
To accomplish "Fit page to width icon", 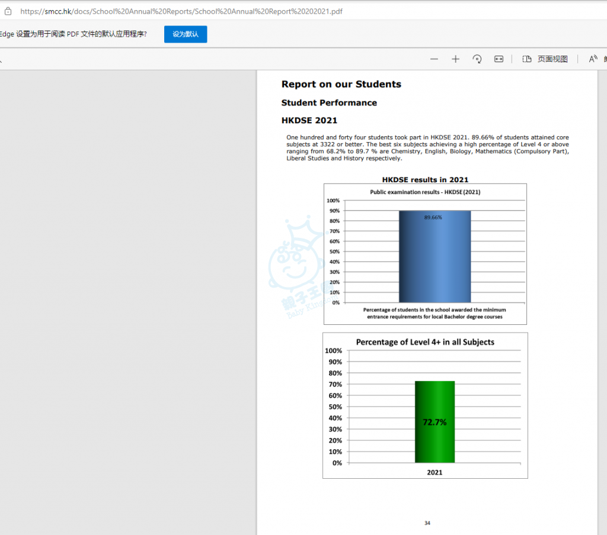I will [499, 59].
